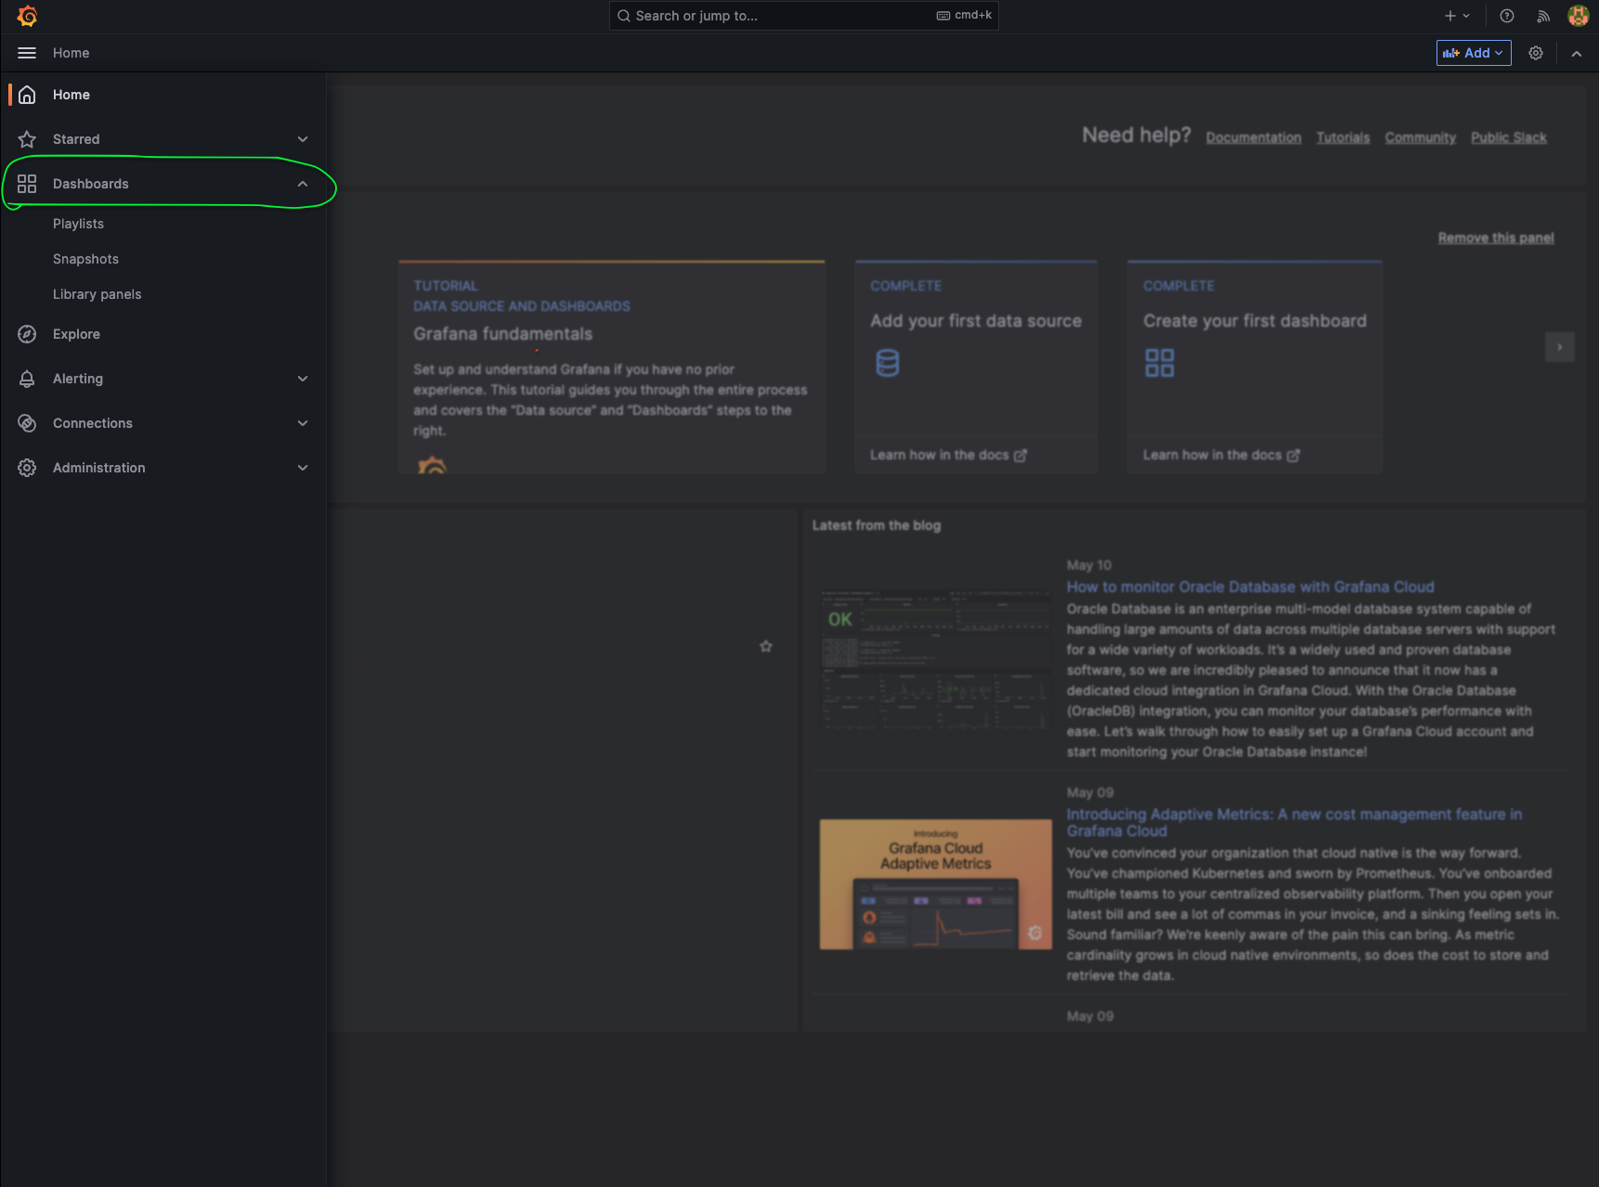This screenshot has height=1187, width=1599.
Task: Click the Create your first dashboard title
Action: [x=1254, y=321]
